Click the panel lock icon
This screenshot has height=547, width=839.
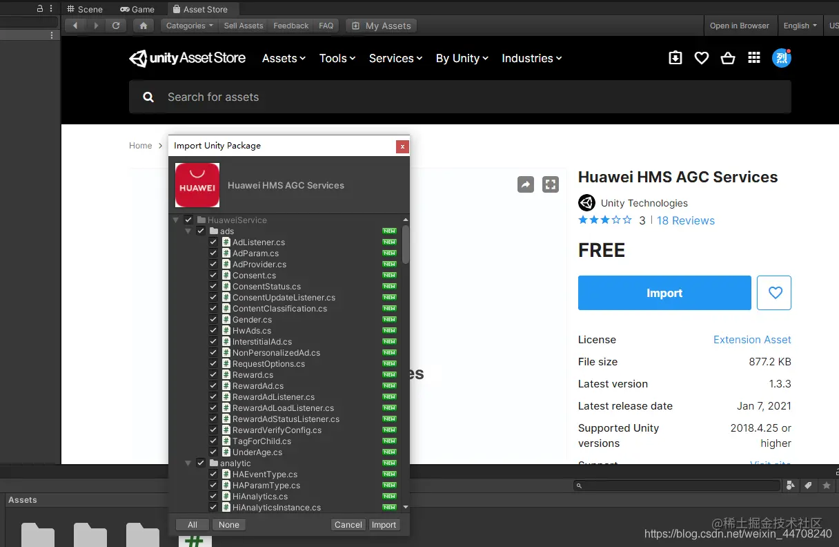(x=40, y=8)
